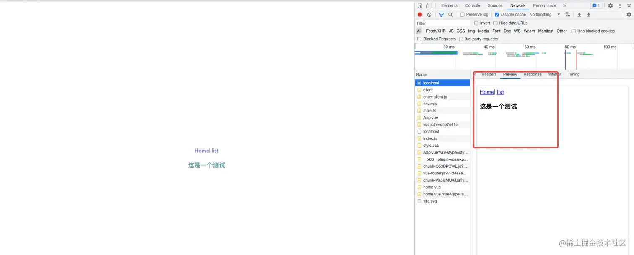
Task: Open the Performance tab
Action: tap(544, 5)
